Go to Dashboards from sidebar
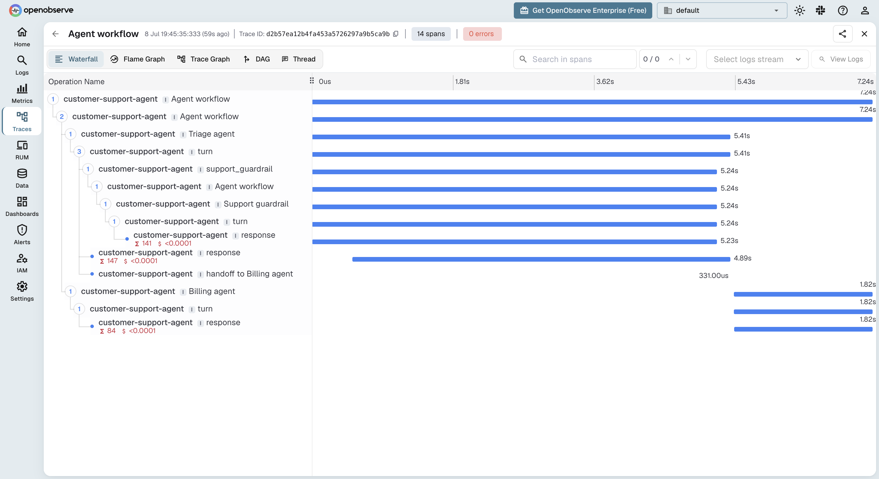Screen dimensions: 879x479 pos(22,207)
